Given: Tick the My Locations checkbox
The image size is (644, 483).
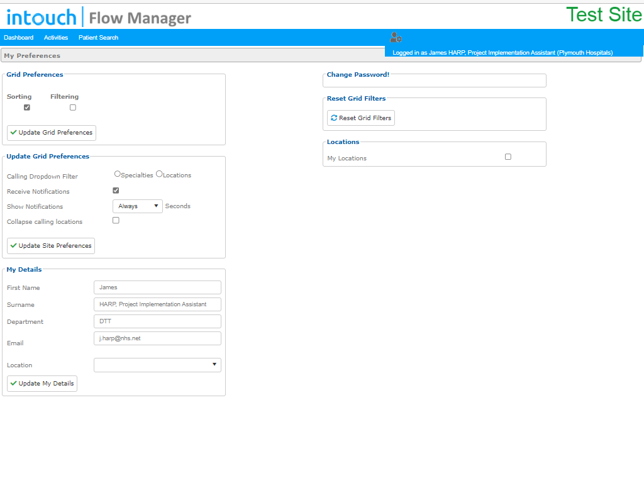Looking at the screenshot, I should pos(508,157).
